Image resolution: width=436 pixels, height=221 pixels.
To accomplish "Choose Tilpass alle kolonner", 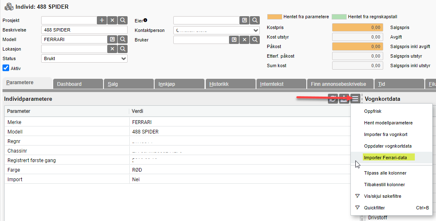I will [x=392, y=173].
